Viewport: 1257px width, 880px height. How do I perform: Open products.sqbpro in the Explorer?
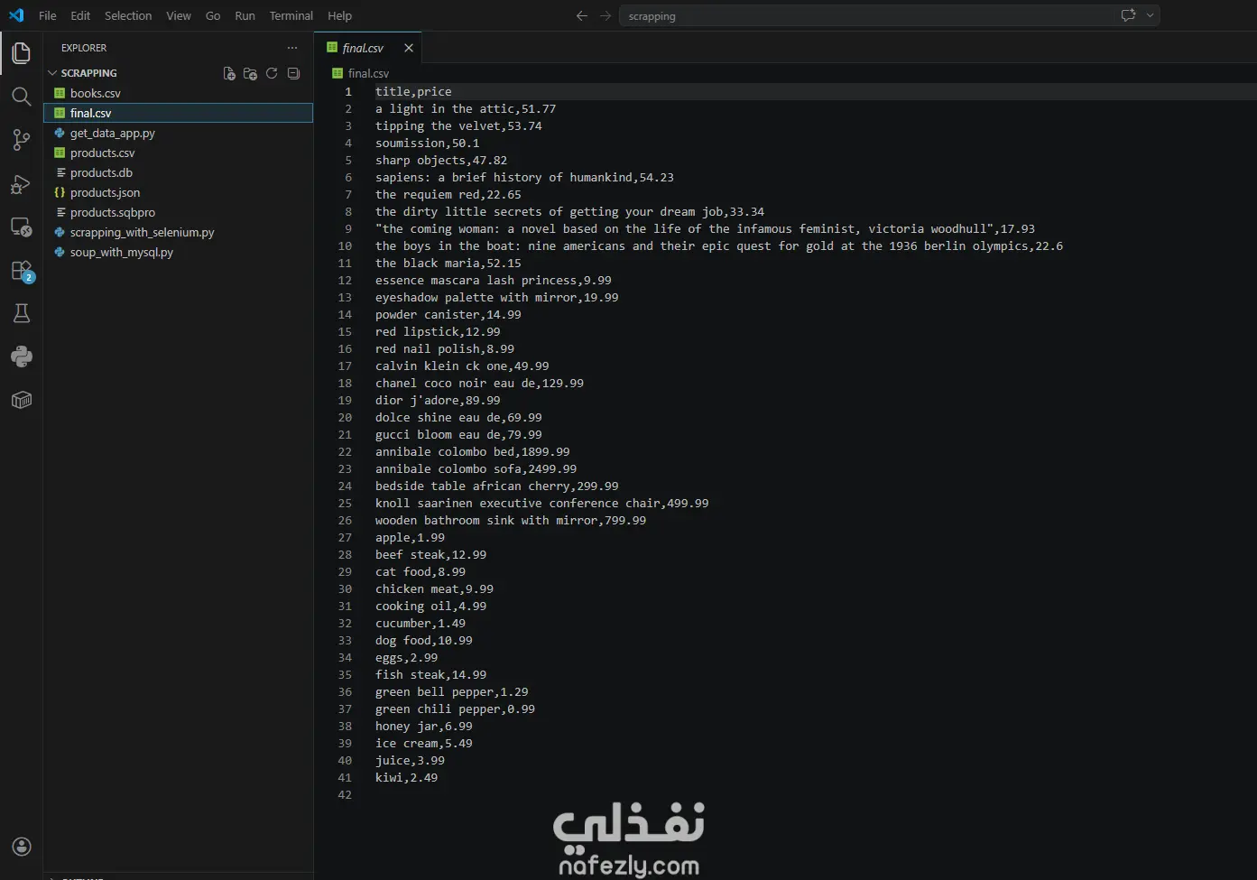coord(179,212)
